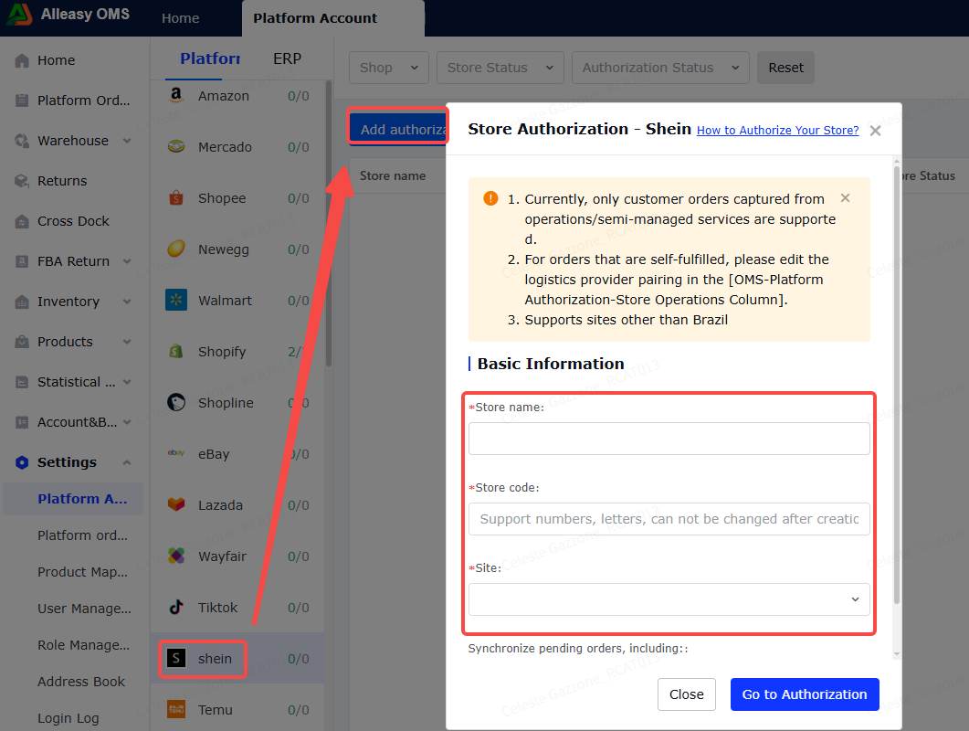Open the Store Status dropdown
969x731 pixels.
pos(500,68)
